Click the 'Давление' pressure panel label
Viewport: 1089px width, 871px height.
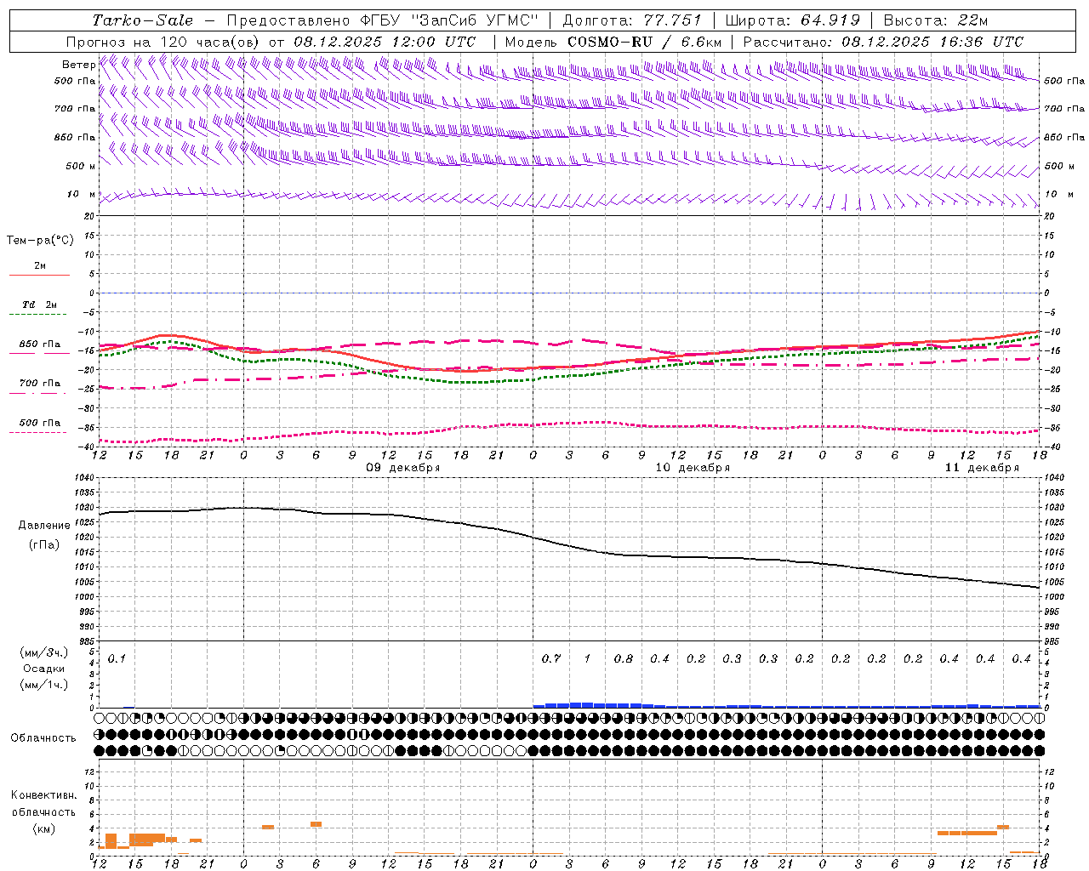[44, 526]
